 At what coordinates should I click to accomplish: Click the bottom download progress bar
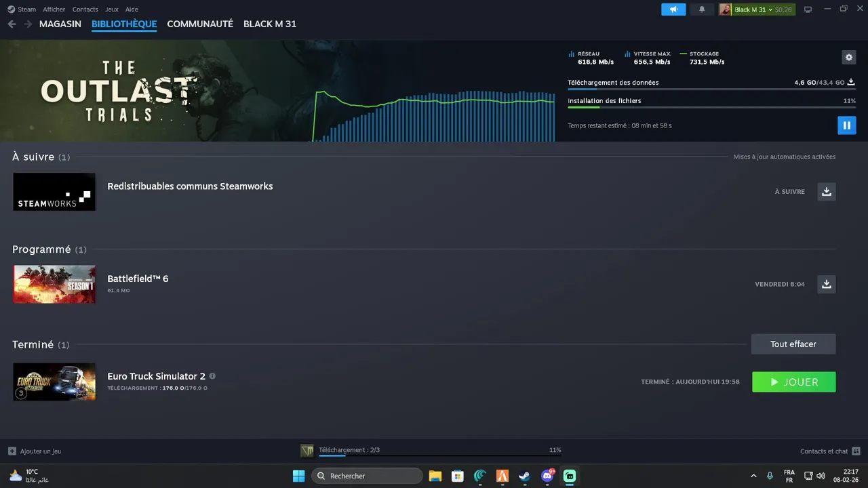440,456
